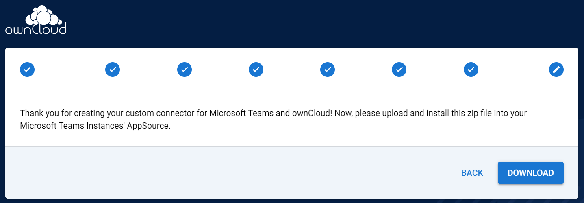The width and height of the screenshot is (584, 203).
Task: Select the second step checkmark circle
Action: [x=113, y=70]
